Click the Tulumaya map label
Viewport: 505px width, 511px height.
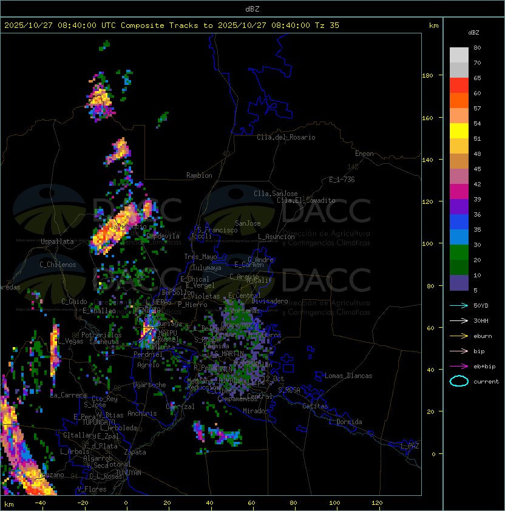click(207, 268)
